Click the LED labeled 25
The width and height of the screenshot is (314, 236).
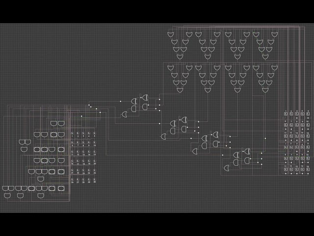[x=95, y=171]
